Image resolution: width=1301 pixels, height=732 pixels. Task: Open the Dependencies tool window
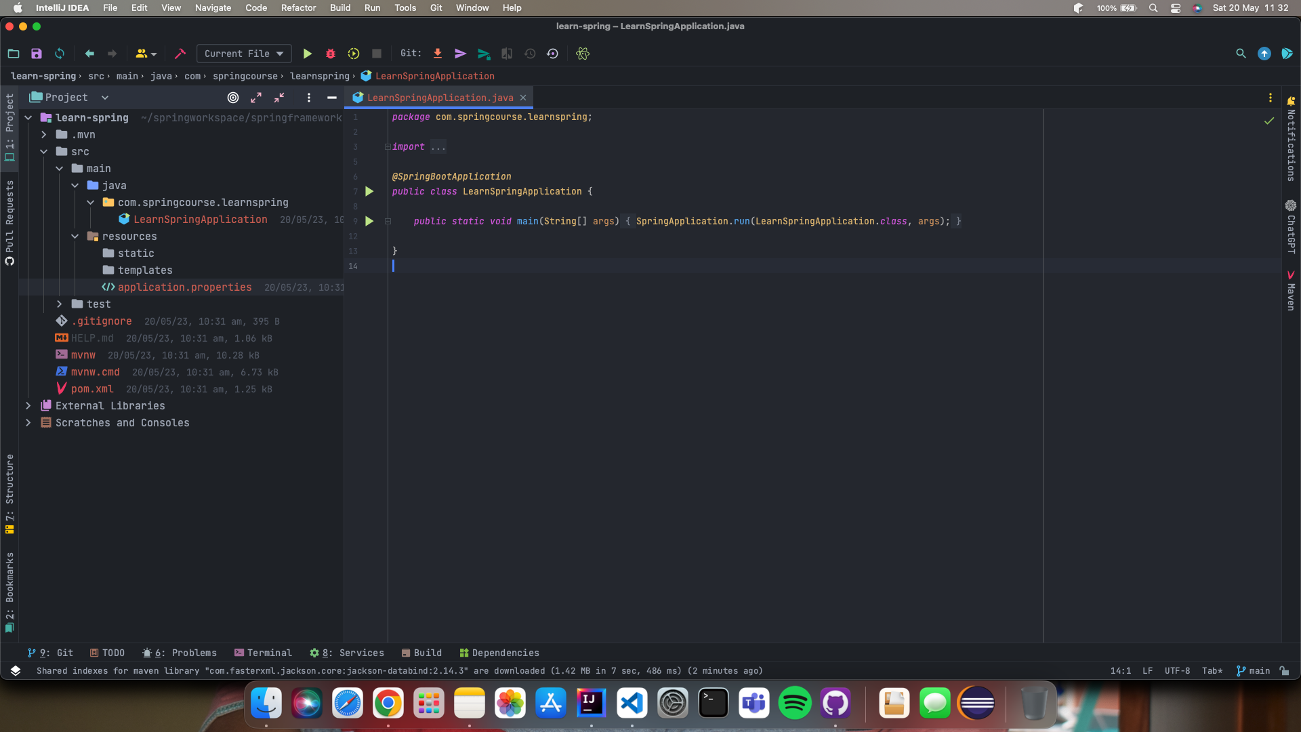pyautogui.click(x=499, y=653)
